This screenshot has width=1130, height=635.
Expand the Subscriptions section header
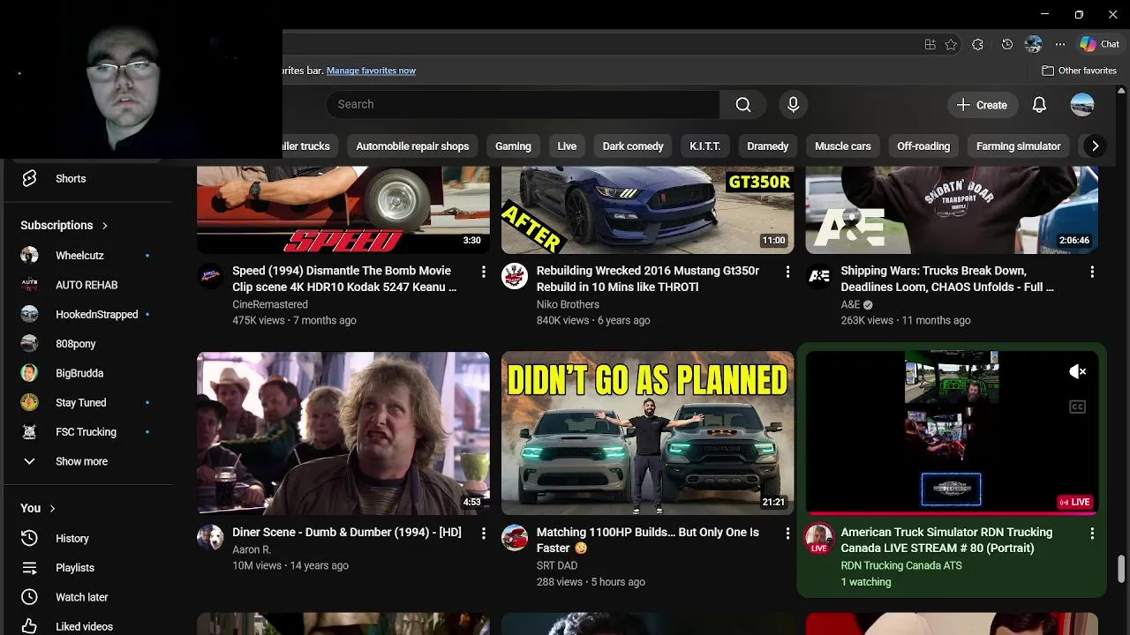coord(64,225)
